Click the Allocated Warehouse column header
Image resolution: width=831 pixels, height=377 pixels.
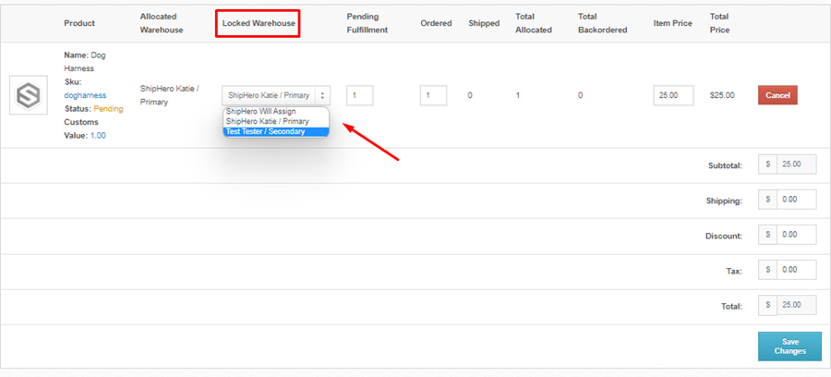pyautogui.click(x=161, y=23)
